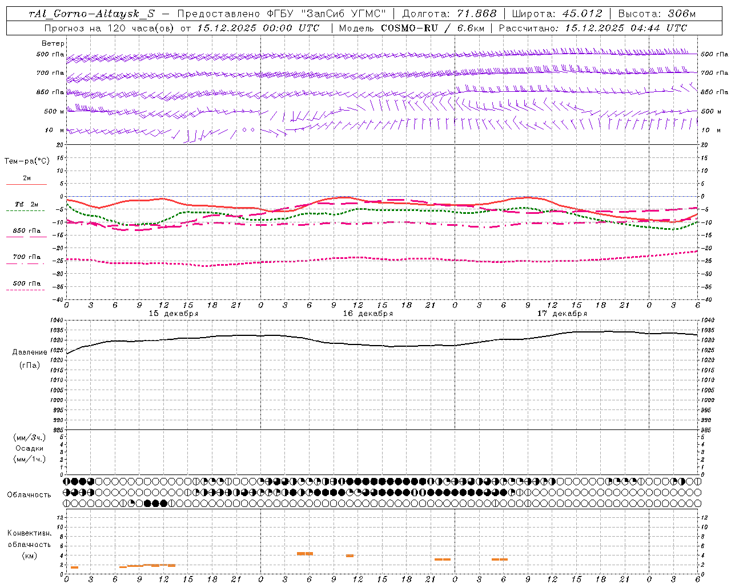Click the Облачность row label
Screen dimensions: 731x584
pos(29,495)
